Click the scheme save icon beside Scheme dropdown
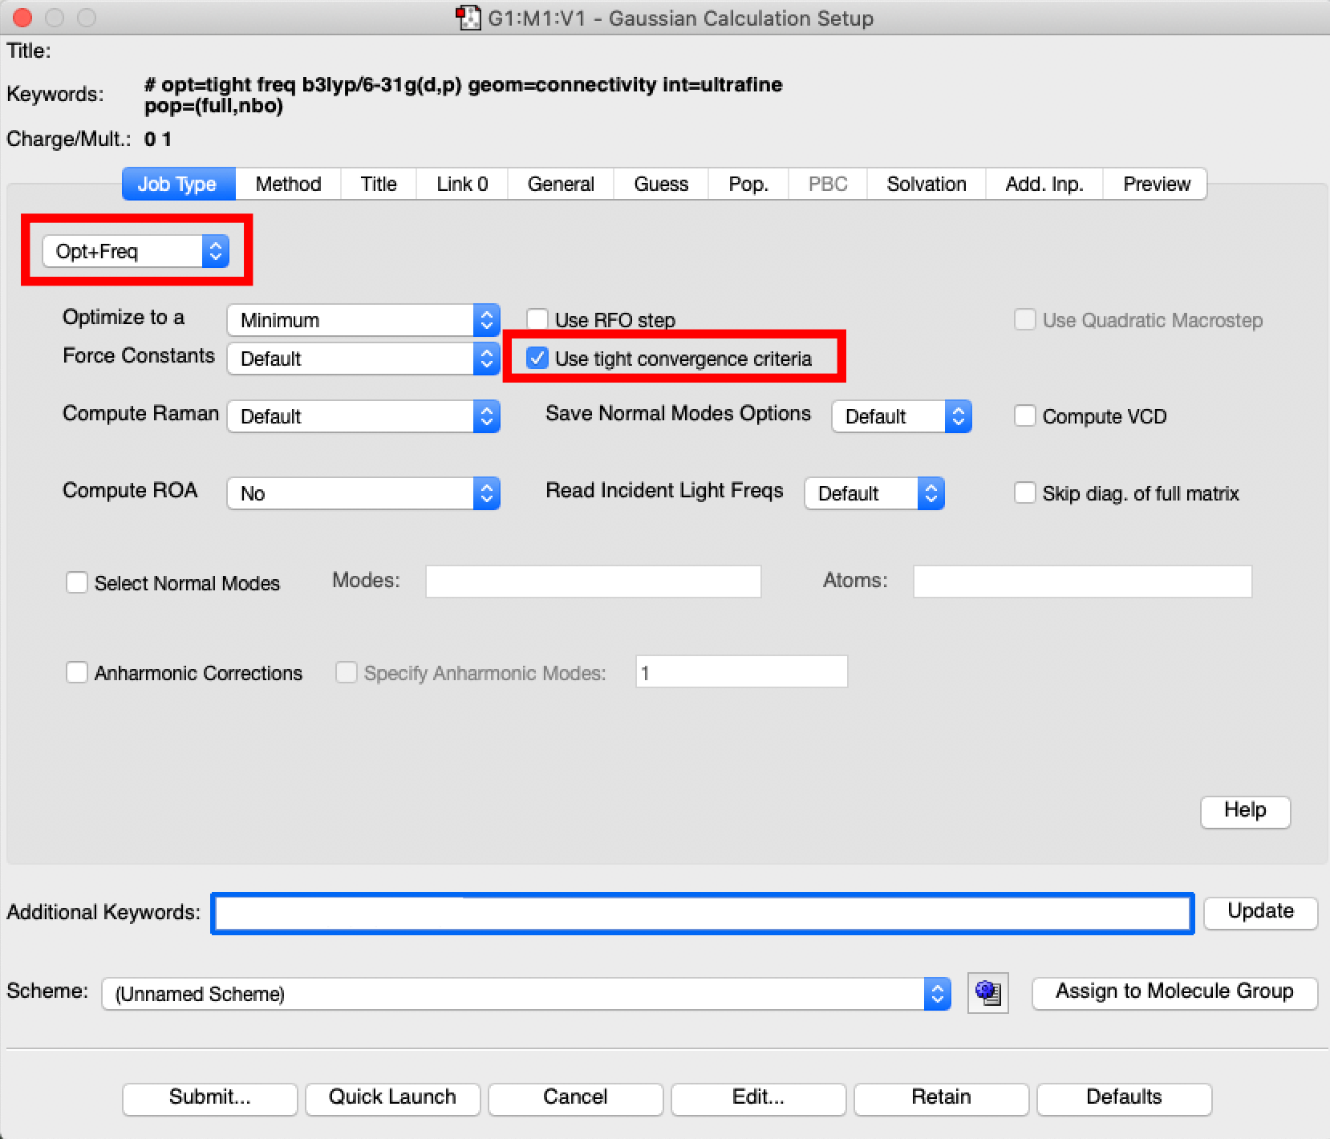This screenshot has height=1139, width=1330. point(987,993)
